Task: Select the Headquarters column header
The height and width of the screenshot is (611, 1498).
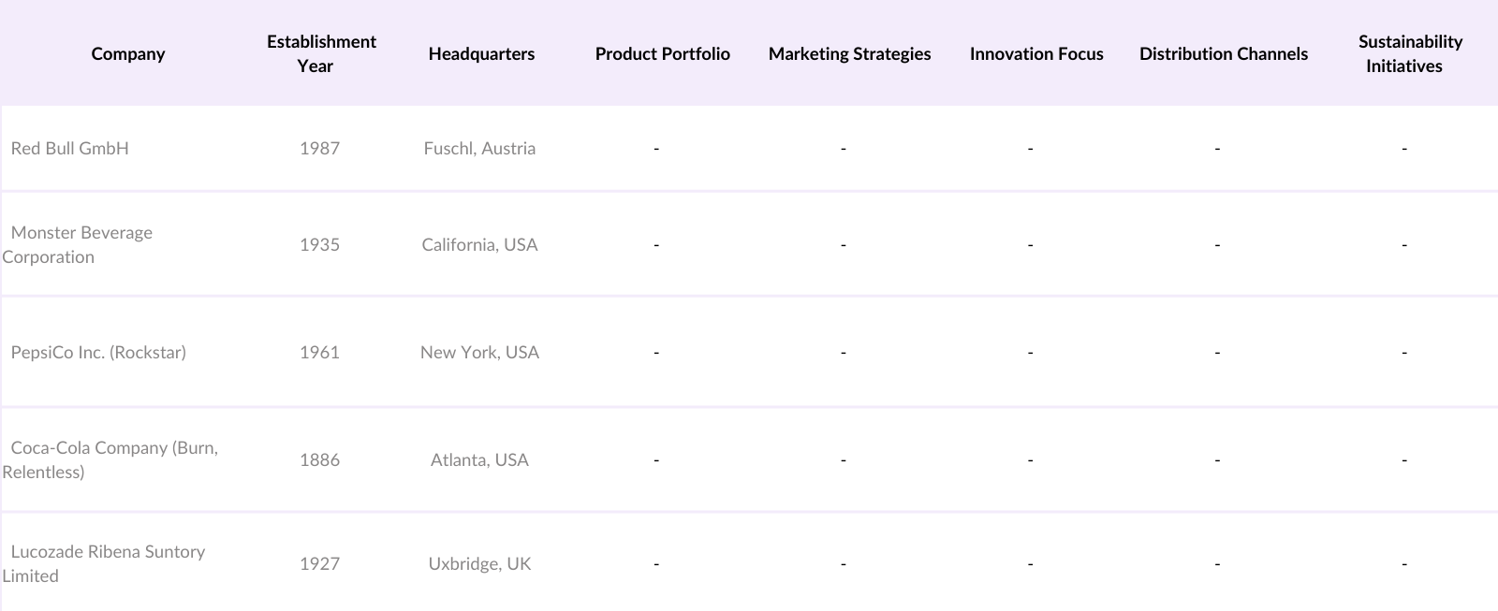Action: (481, 54)
